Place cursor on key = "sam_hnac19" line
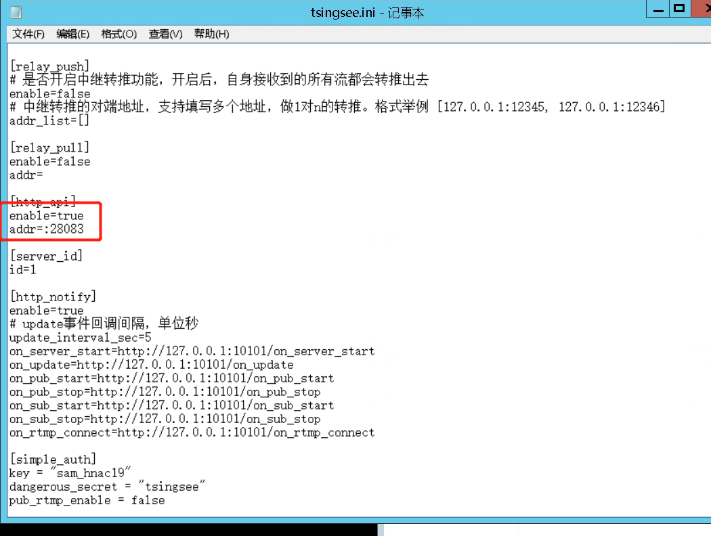This screenshot has width=711, height=536. tap(70, 473)
